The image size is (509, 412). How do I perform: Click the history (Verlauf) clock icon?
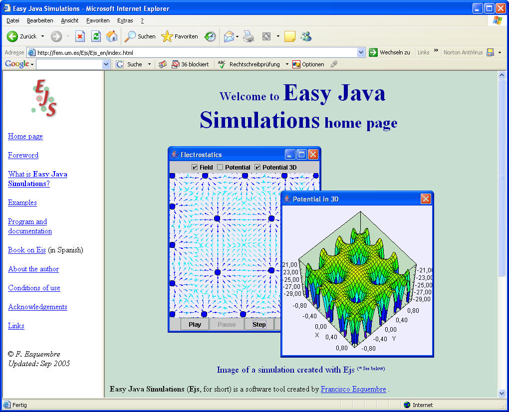[210, 36]
